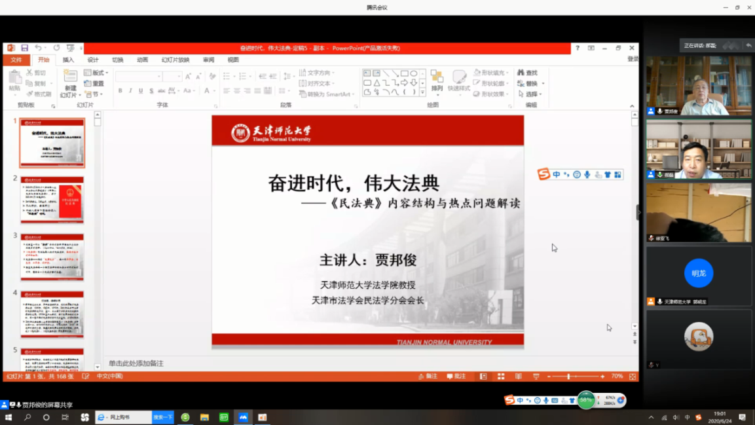Open File Explorer from the taskbar

(204, 417)
